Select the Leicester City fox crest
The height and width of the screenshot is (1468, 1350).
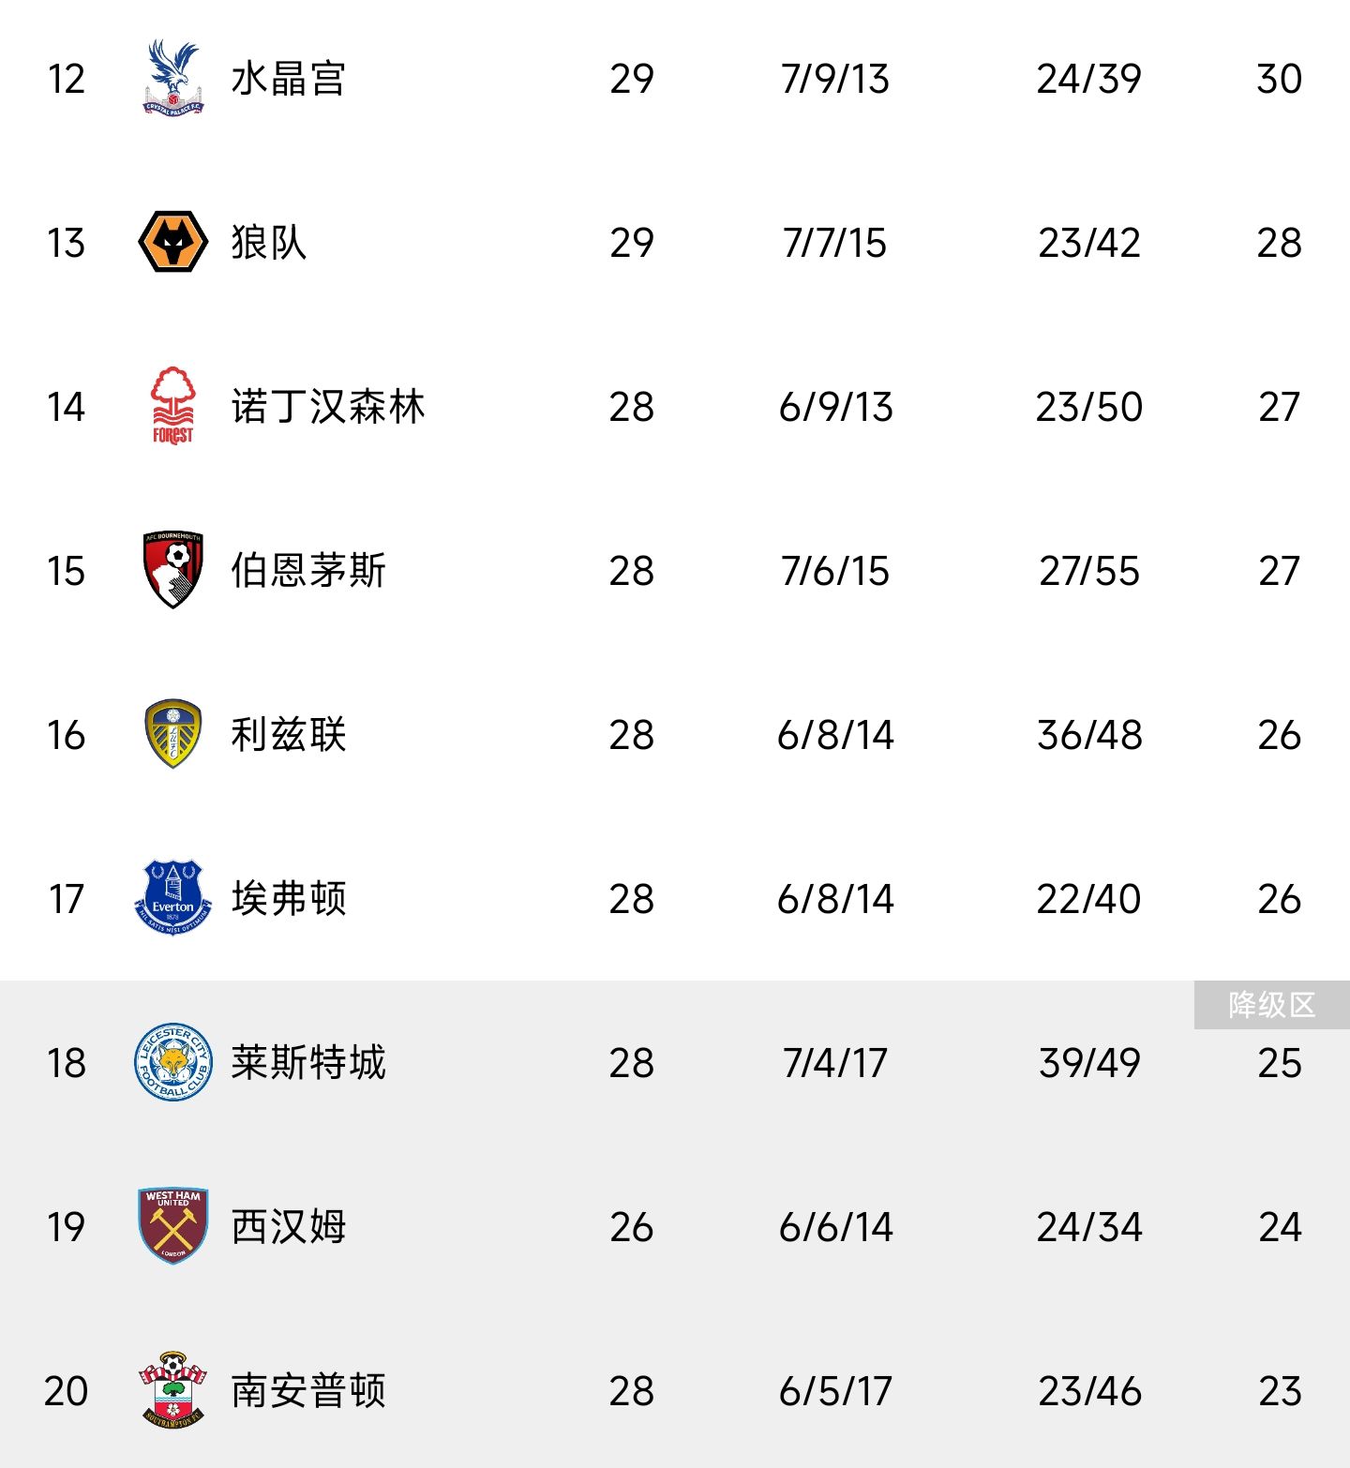click(172, 1062)
